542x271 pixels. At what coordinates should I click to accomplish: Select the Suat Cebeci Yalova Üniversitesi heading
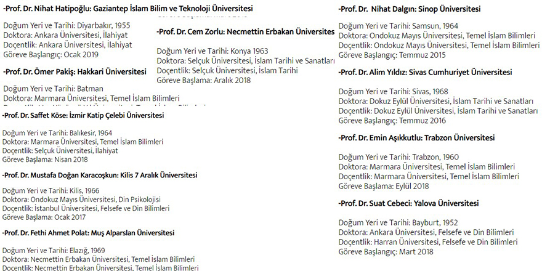point(411,203)
